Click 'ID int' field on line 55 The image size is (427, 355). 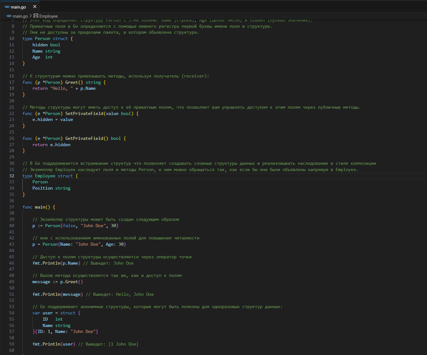(x=53, y=319)
